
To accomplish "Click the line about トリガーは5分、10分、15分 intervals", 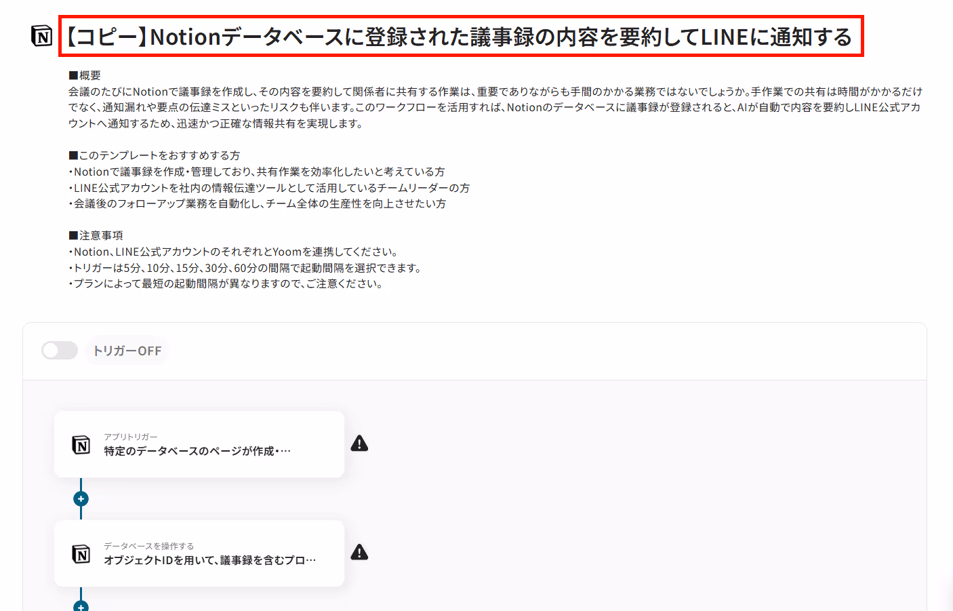I will point(246,268).
